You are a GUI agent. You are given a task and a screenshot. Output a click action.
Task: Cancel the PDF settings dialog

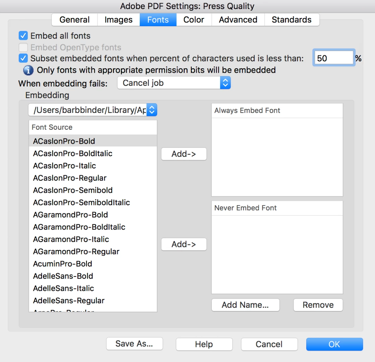point(269,344)
